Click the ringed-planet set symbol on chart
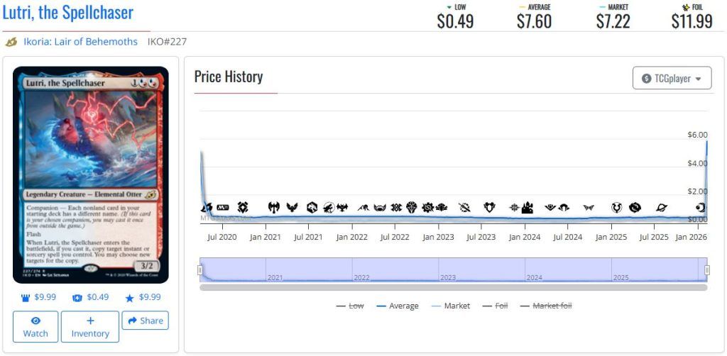The height and width of the screenshot is (356, 727). coord(661,207)
